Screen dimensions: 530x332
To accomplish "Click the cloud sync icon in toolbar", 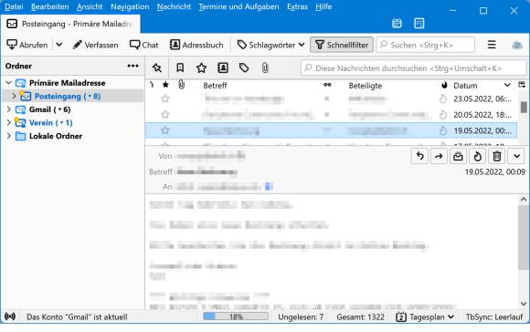I will click(517, 45).
